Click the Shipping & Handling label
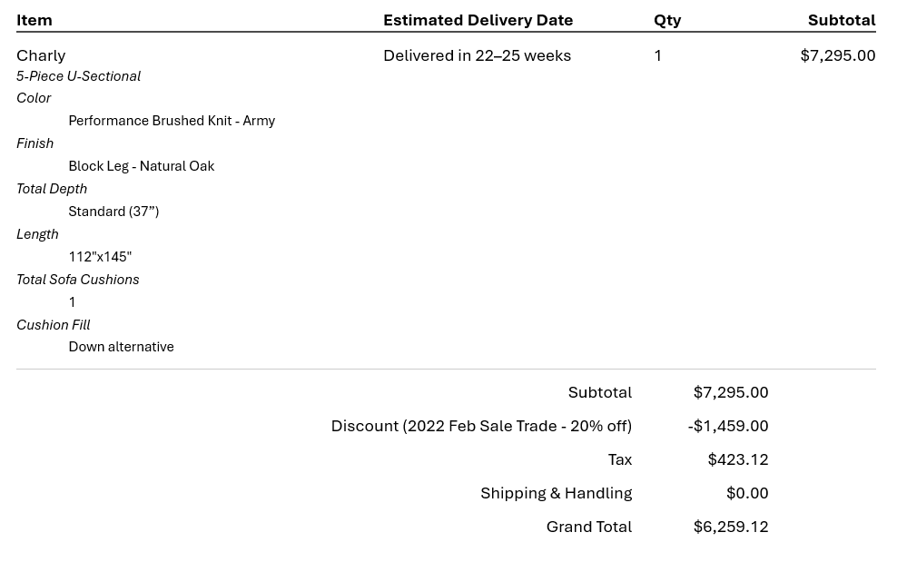Screen dimensions: 897x562 coord(556,493)
